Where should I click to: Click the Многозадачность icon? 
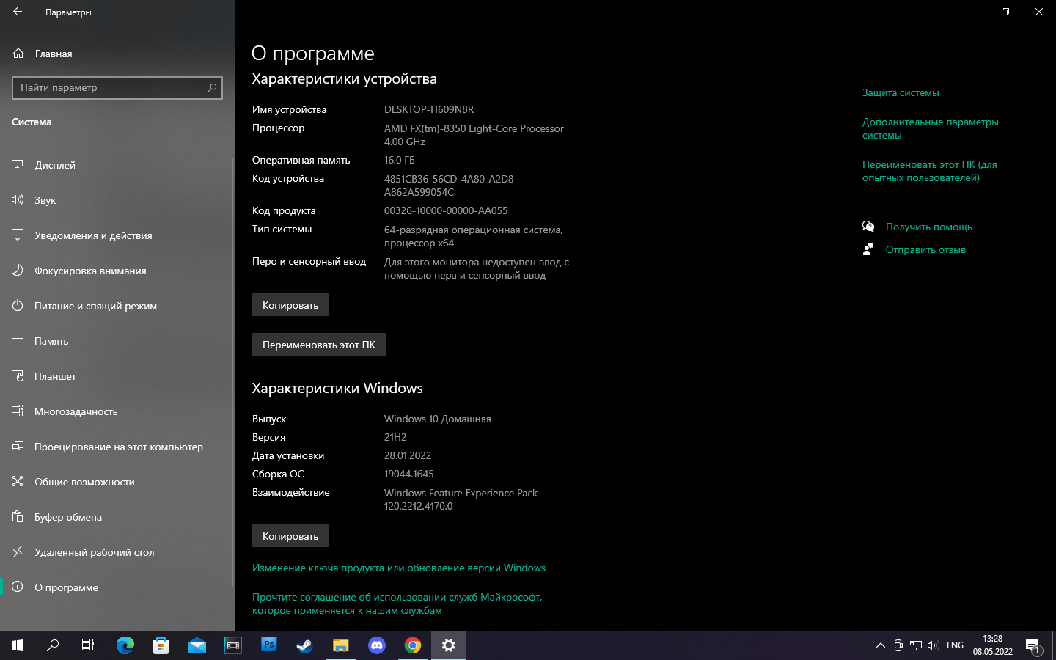click(18, 411)
